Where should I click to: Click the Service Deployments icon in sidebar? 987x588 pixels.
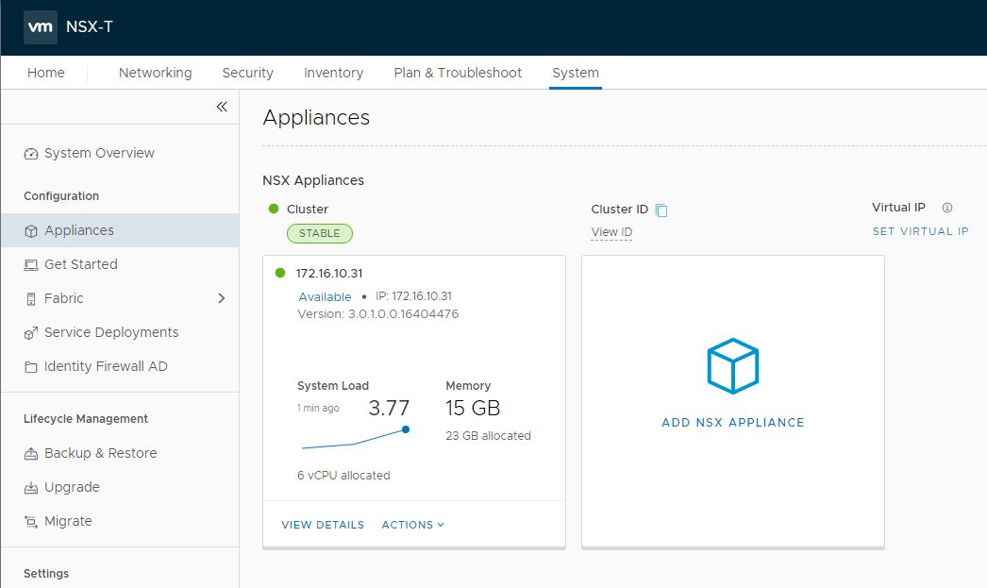(31, 333)
